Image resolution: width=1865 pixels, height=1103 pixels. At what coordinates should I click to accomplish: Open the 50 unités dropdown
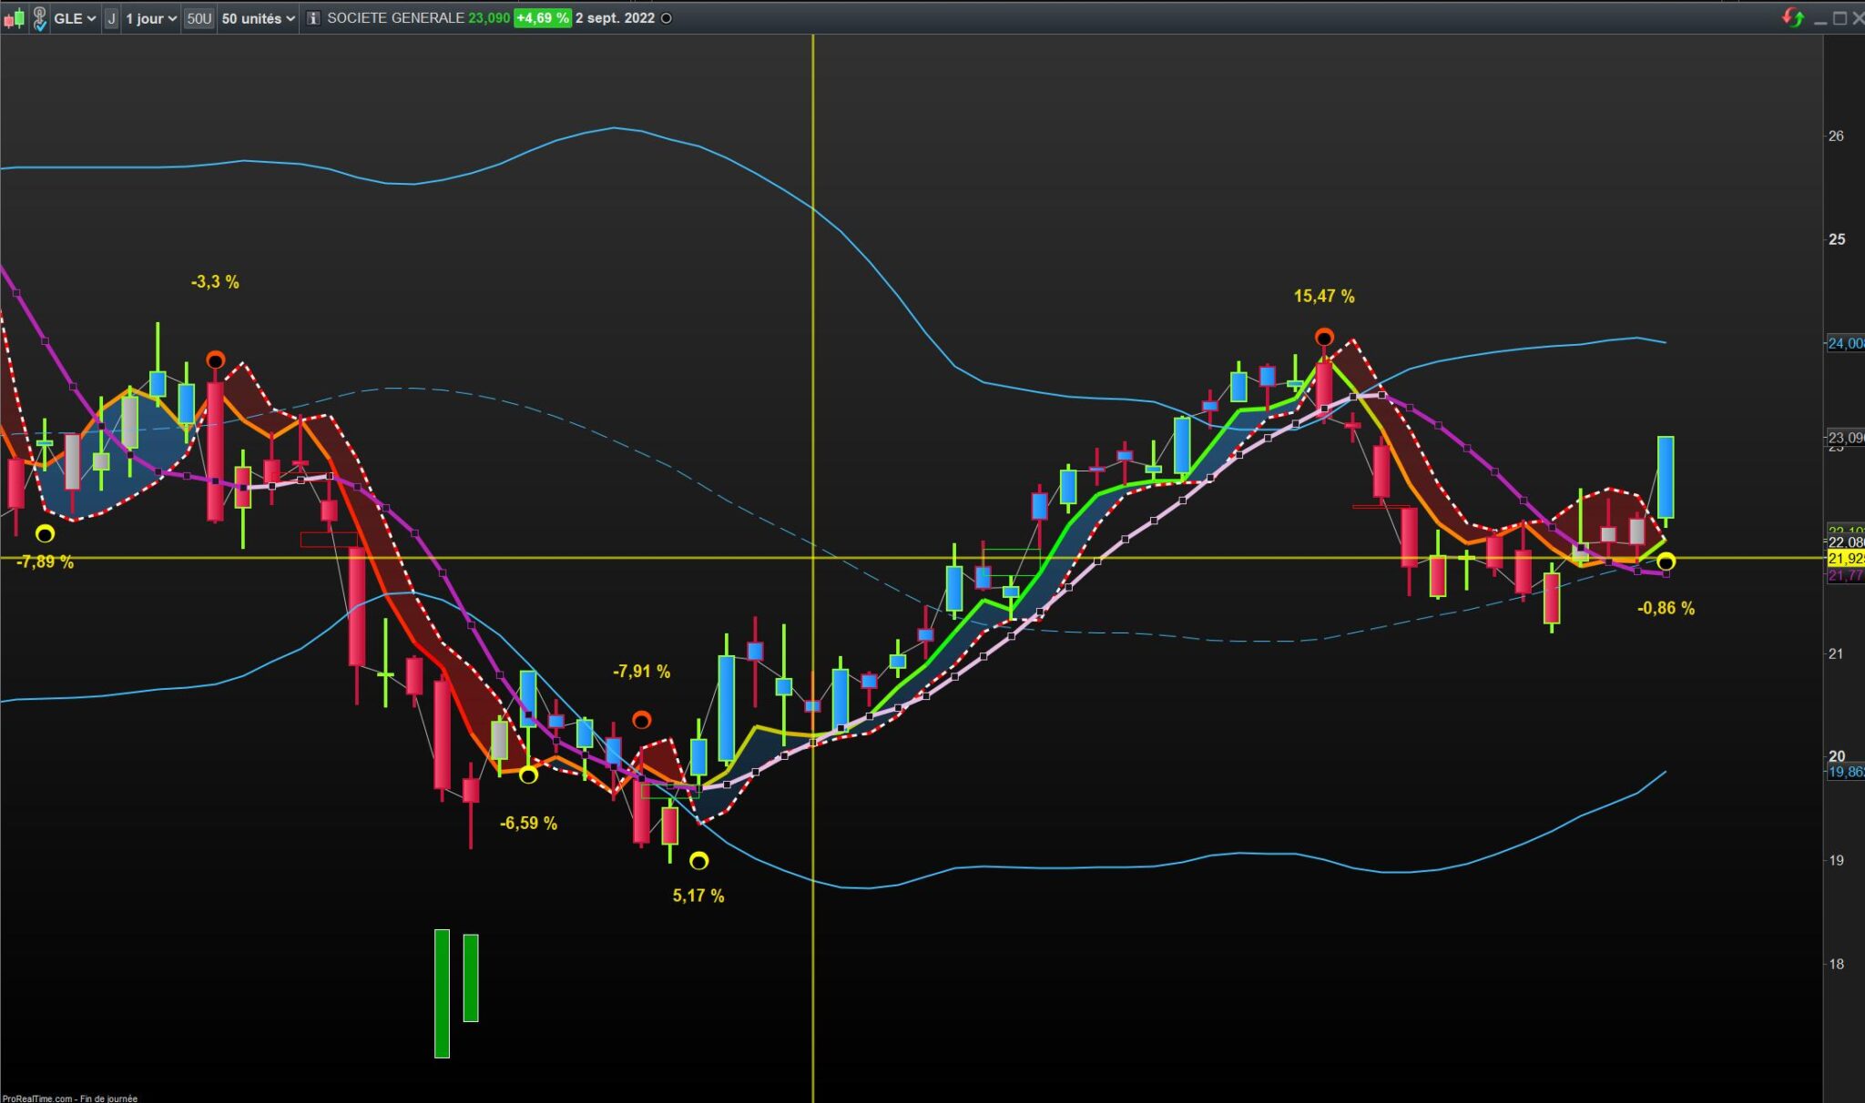pos(259,18)
